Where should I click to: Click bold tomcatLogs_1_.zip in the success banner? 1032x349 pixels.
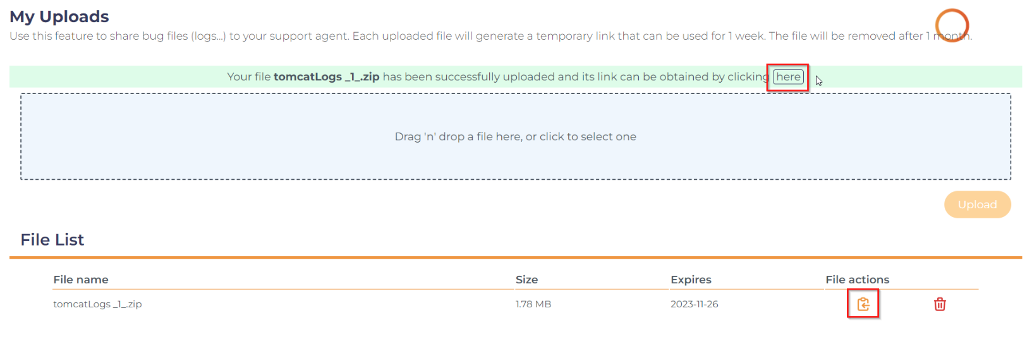tap(326, 77)
